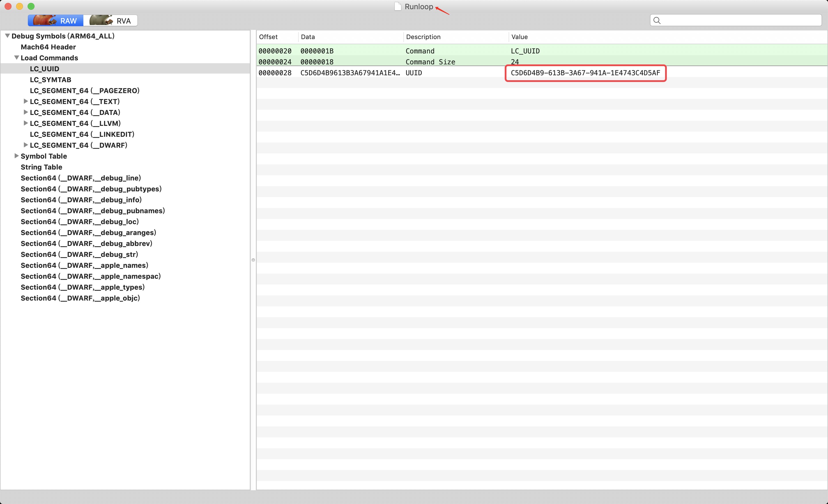Viewport: 828px width, 504px height.
Task: Collapse the Load Commands node
Action: [x=16, y=58]
